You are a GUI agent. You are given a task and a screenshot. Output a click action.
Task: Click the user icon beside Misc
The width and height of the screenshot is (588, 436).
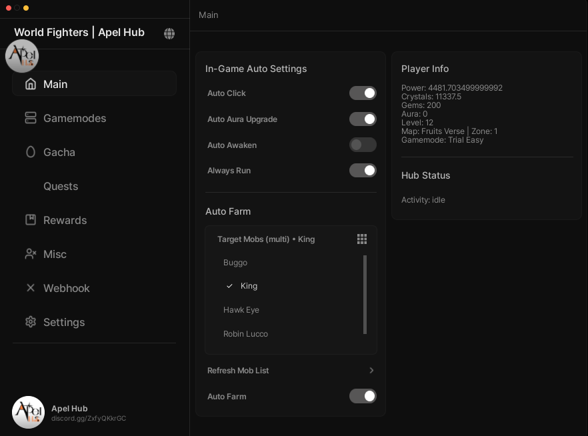pos(31,254)
